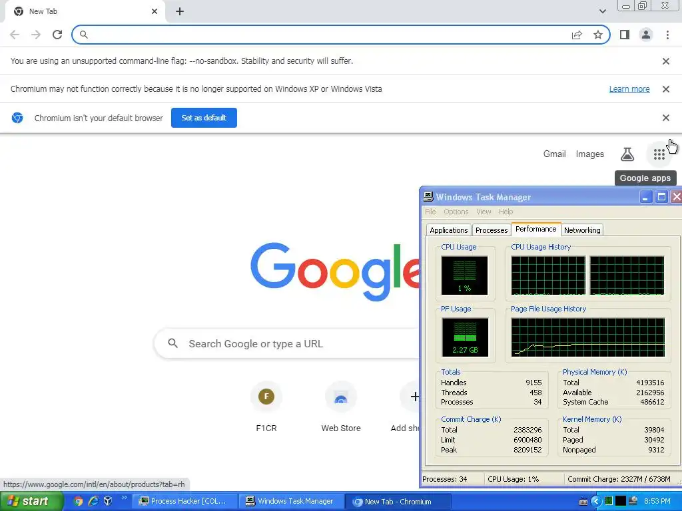The height and width of the screenshot is (511, 682).
Task: Click the Learn more link
Action: [x=629, y=89]
